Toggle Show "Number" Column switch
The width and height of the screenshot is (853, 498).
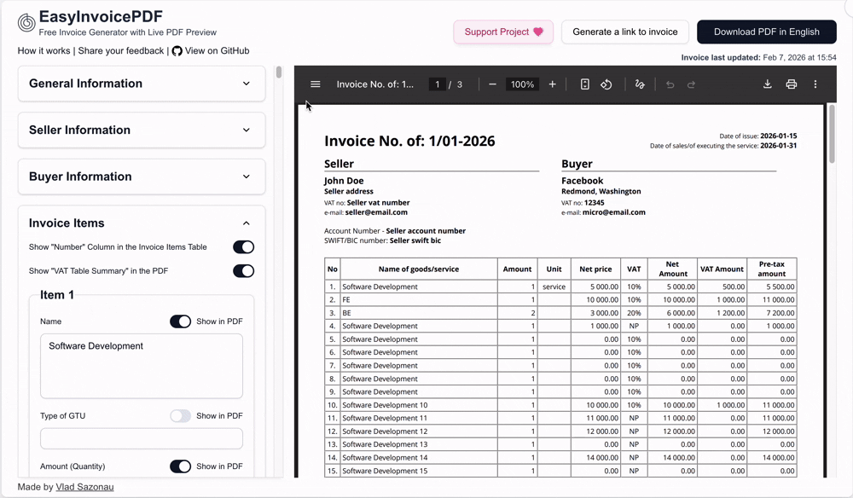[243, 246]
